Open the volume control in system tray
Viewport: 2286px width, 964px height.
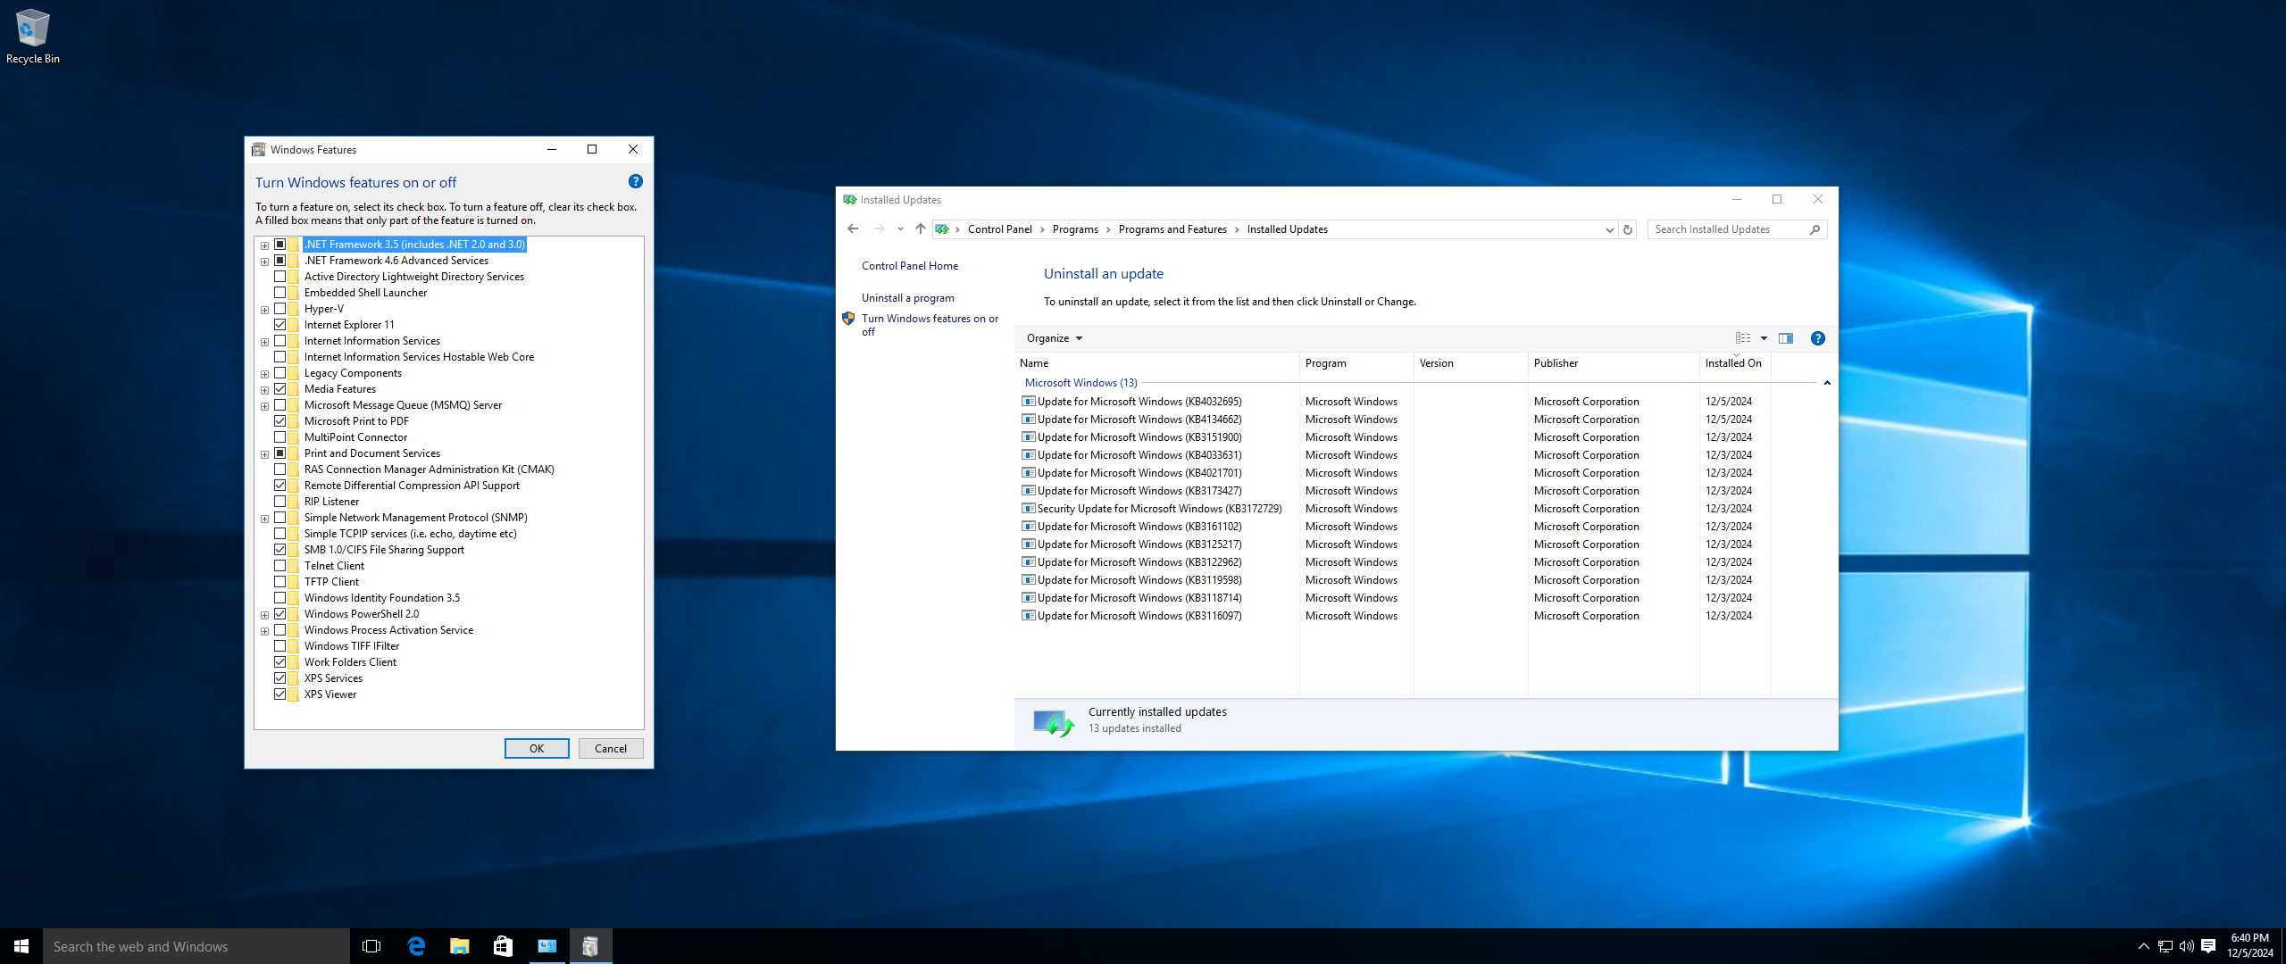pos(2187,946)
